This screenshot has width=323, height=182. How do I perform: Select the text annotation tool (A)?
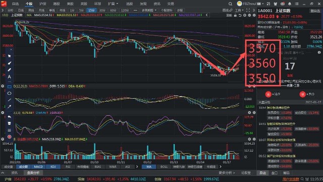9,77
